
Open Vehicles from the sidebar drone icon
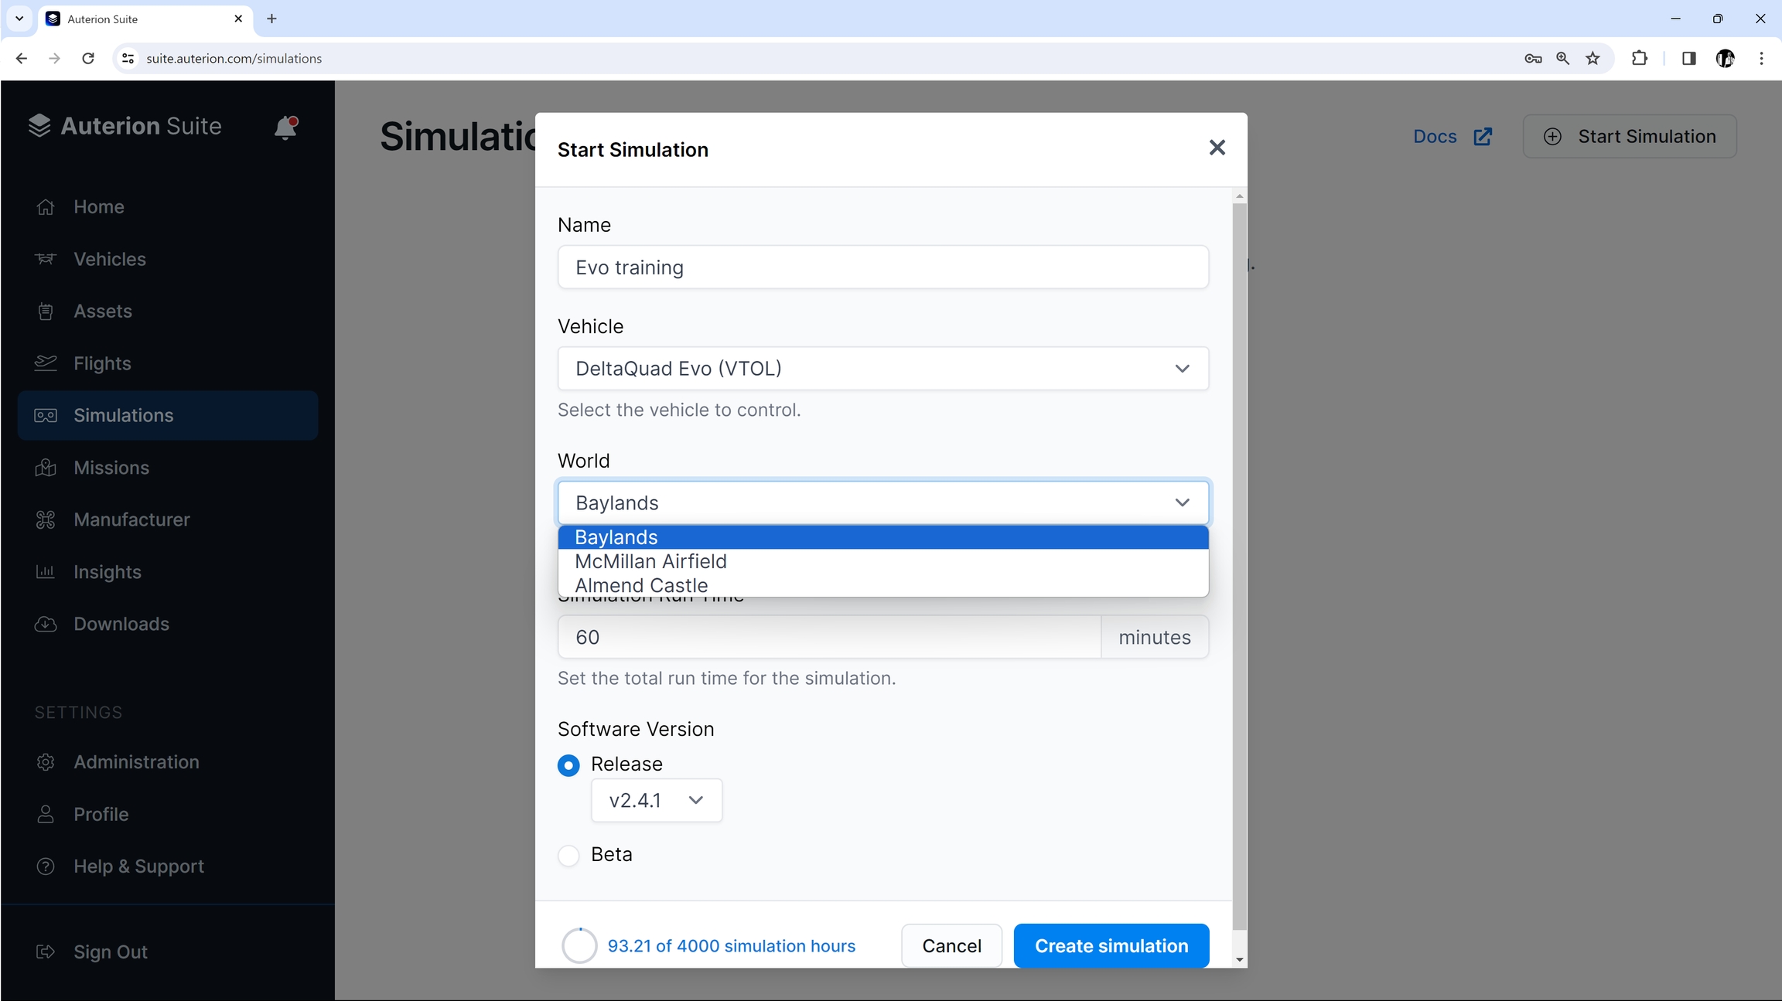(46, 259)
